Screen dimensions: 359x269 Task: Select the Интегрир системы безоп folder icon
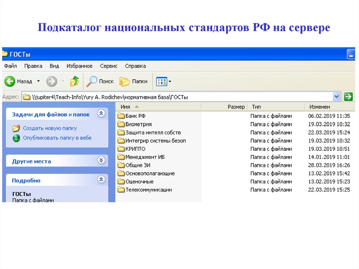tap(121, 140)
